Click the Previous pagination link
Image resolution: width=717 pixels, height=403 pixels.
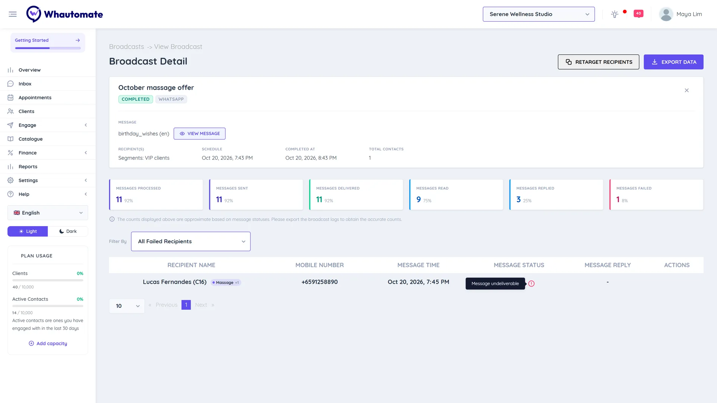coord(167,305)
